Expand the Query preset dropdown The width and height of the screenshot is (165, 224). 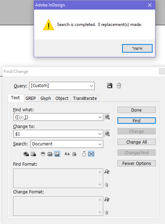(92, 86)
